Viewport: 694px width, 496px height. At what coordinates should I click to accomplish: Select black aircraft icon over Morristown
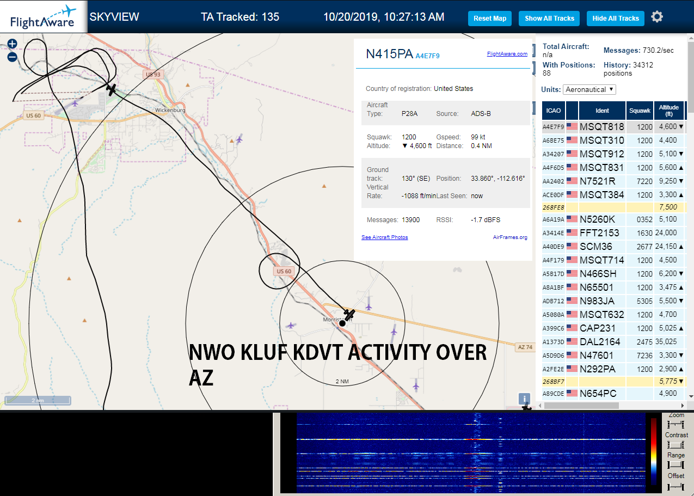[349, 315]
